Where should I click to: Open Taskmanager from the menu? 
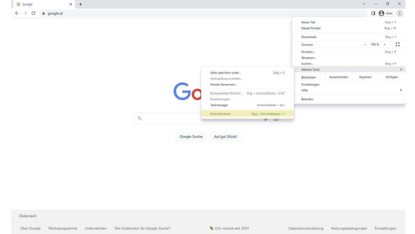point(219,105)
